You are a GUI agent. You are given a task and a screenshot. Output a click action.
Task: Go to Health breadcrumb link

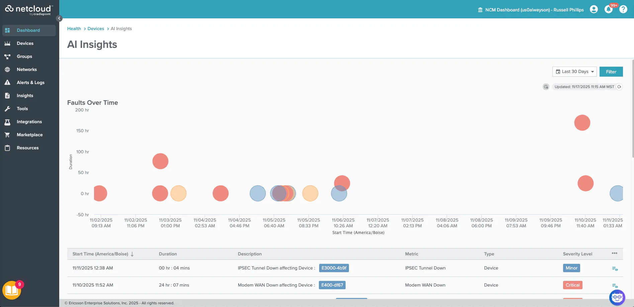tap(74, 28)
